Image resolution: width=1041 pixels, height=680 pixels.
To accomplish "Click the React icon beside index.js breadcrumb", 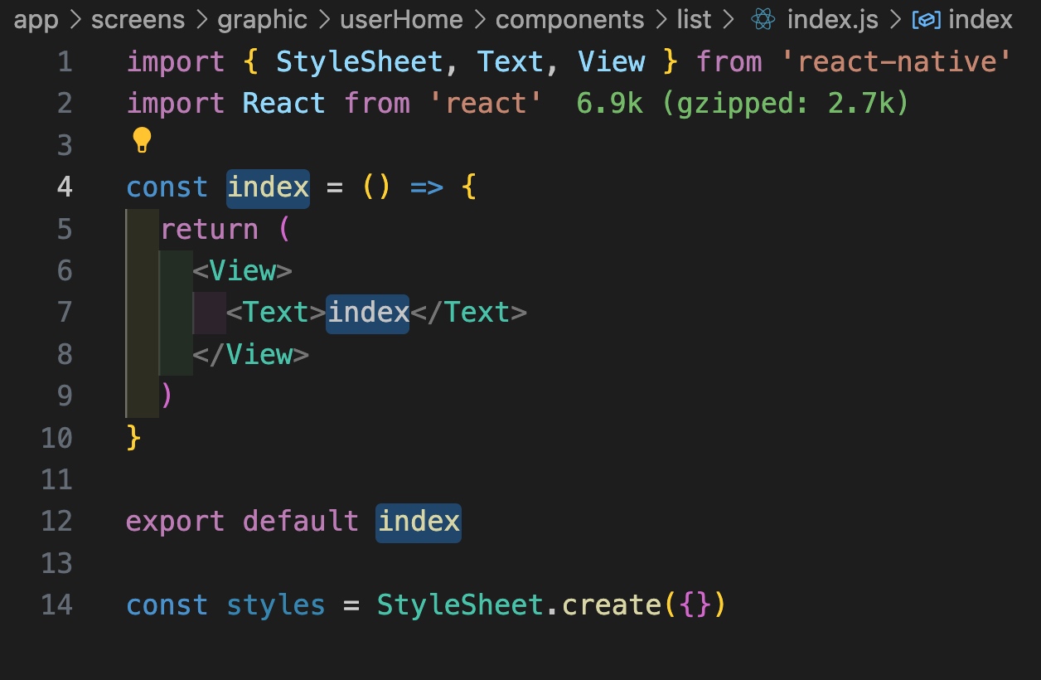I will click(763, 19).
